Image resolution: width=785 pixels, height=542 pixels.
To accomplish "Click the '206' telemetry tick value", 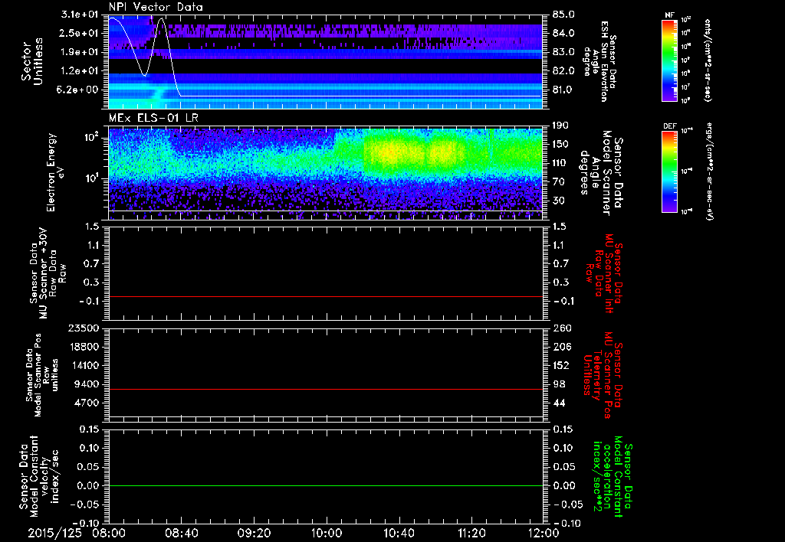I will [560, 347].
